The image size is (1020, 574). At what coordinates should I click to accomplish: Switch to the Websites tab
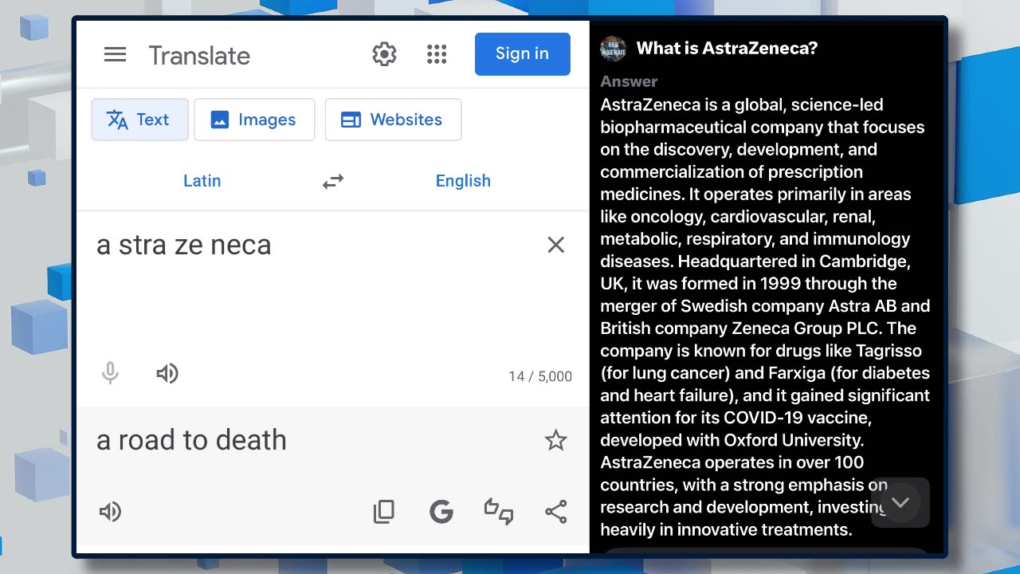point(393,120)
